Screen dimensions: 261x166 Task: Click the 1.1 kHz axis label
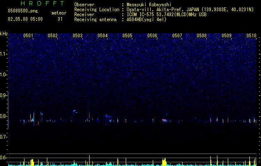click(4, 54)
